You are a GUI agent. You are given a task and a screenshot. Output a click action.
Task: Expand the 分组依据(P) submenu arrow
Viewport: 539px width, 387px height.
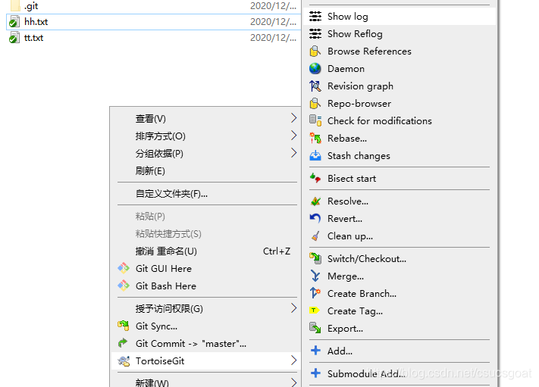coord(293,153)
